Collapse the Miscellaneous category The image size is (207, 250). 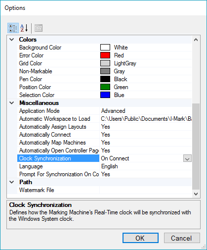click(12, 103)
